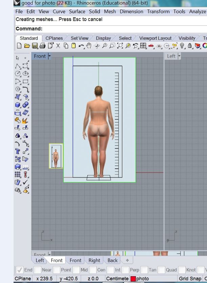Viewport: 207px width, 283px height.
Task: Click the Explode icon in side toolbar
Action: [25, 120]
